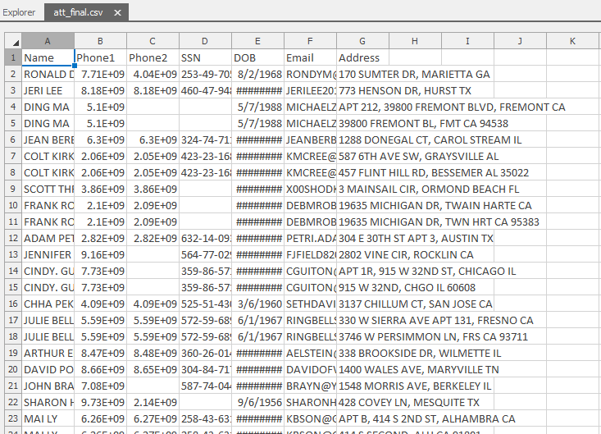The width and height of the screenshot is (601, 434).
Task: Select column K header
Action: (x=572, y=41)
